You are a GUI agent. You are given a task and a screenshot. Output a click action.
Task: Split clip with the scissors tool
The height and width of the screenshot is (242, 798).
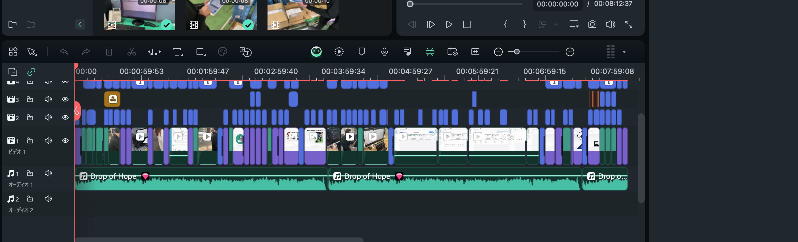pos(132,52)
